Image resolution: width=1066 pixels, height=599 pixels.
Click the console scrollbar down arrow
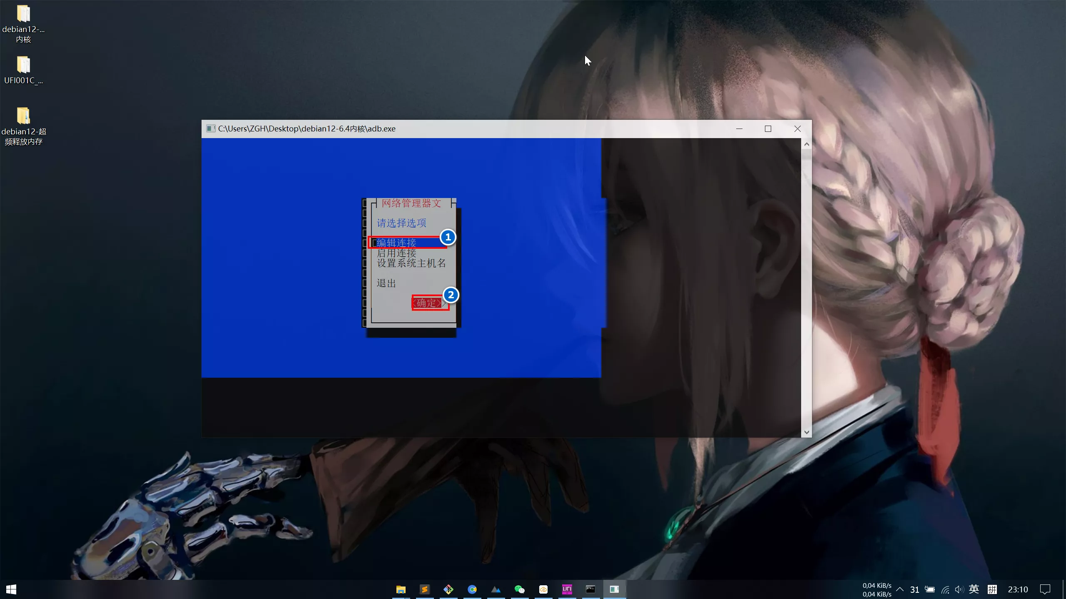click(807, 432)
